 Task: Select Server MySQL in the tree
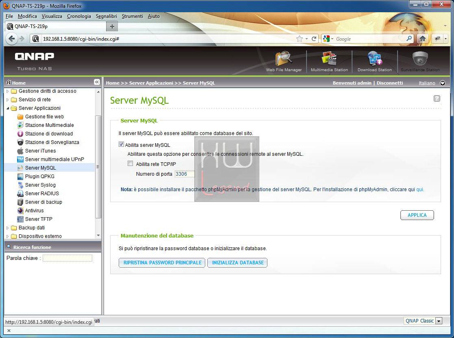(41, 168)
